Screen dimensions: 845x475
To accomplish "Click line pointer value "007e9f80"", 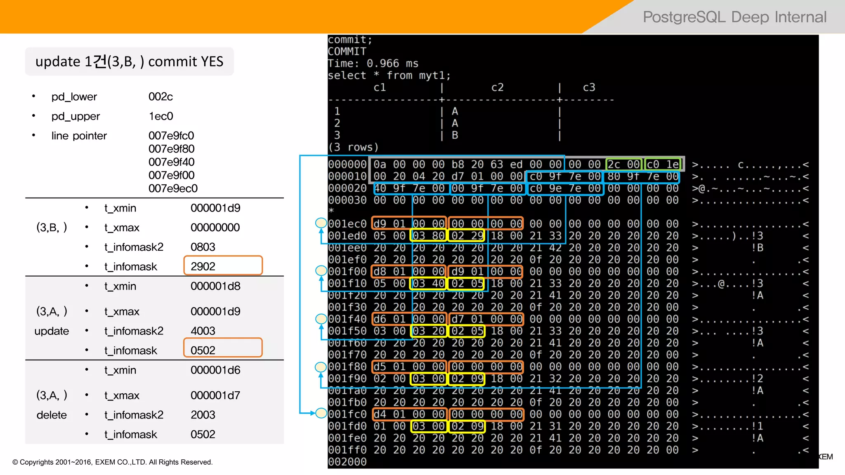I will point(171,149).
